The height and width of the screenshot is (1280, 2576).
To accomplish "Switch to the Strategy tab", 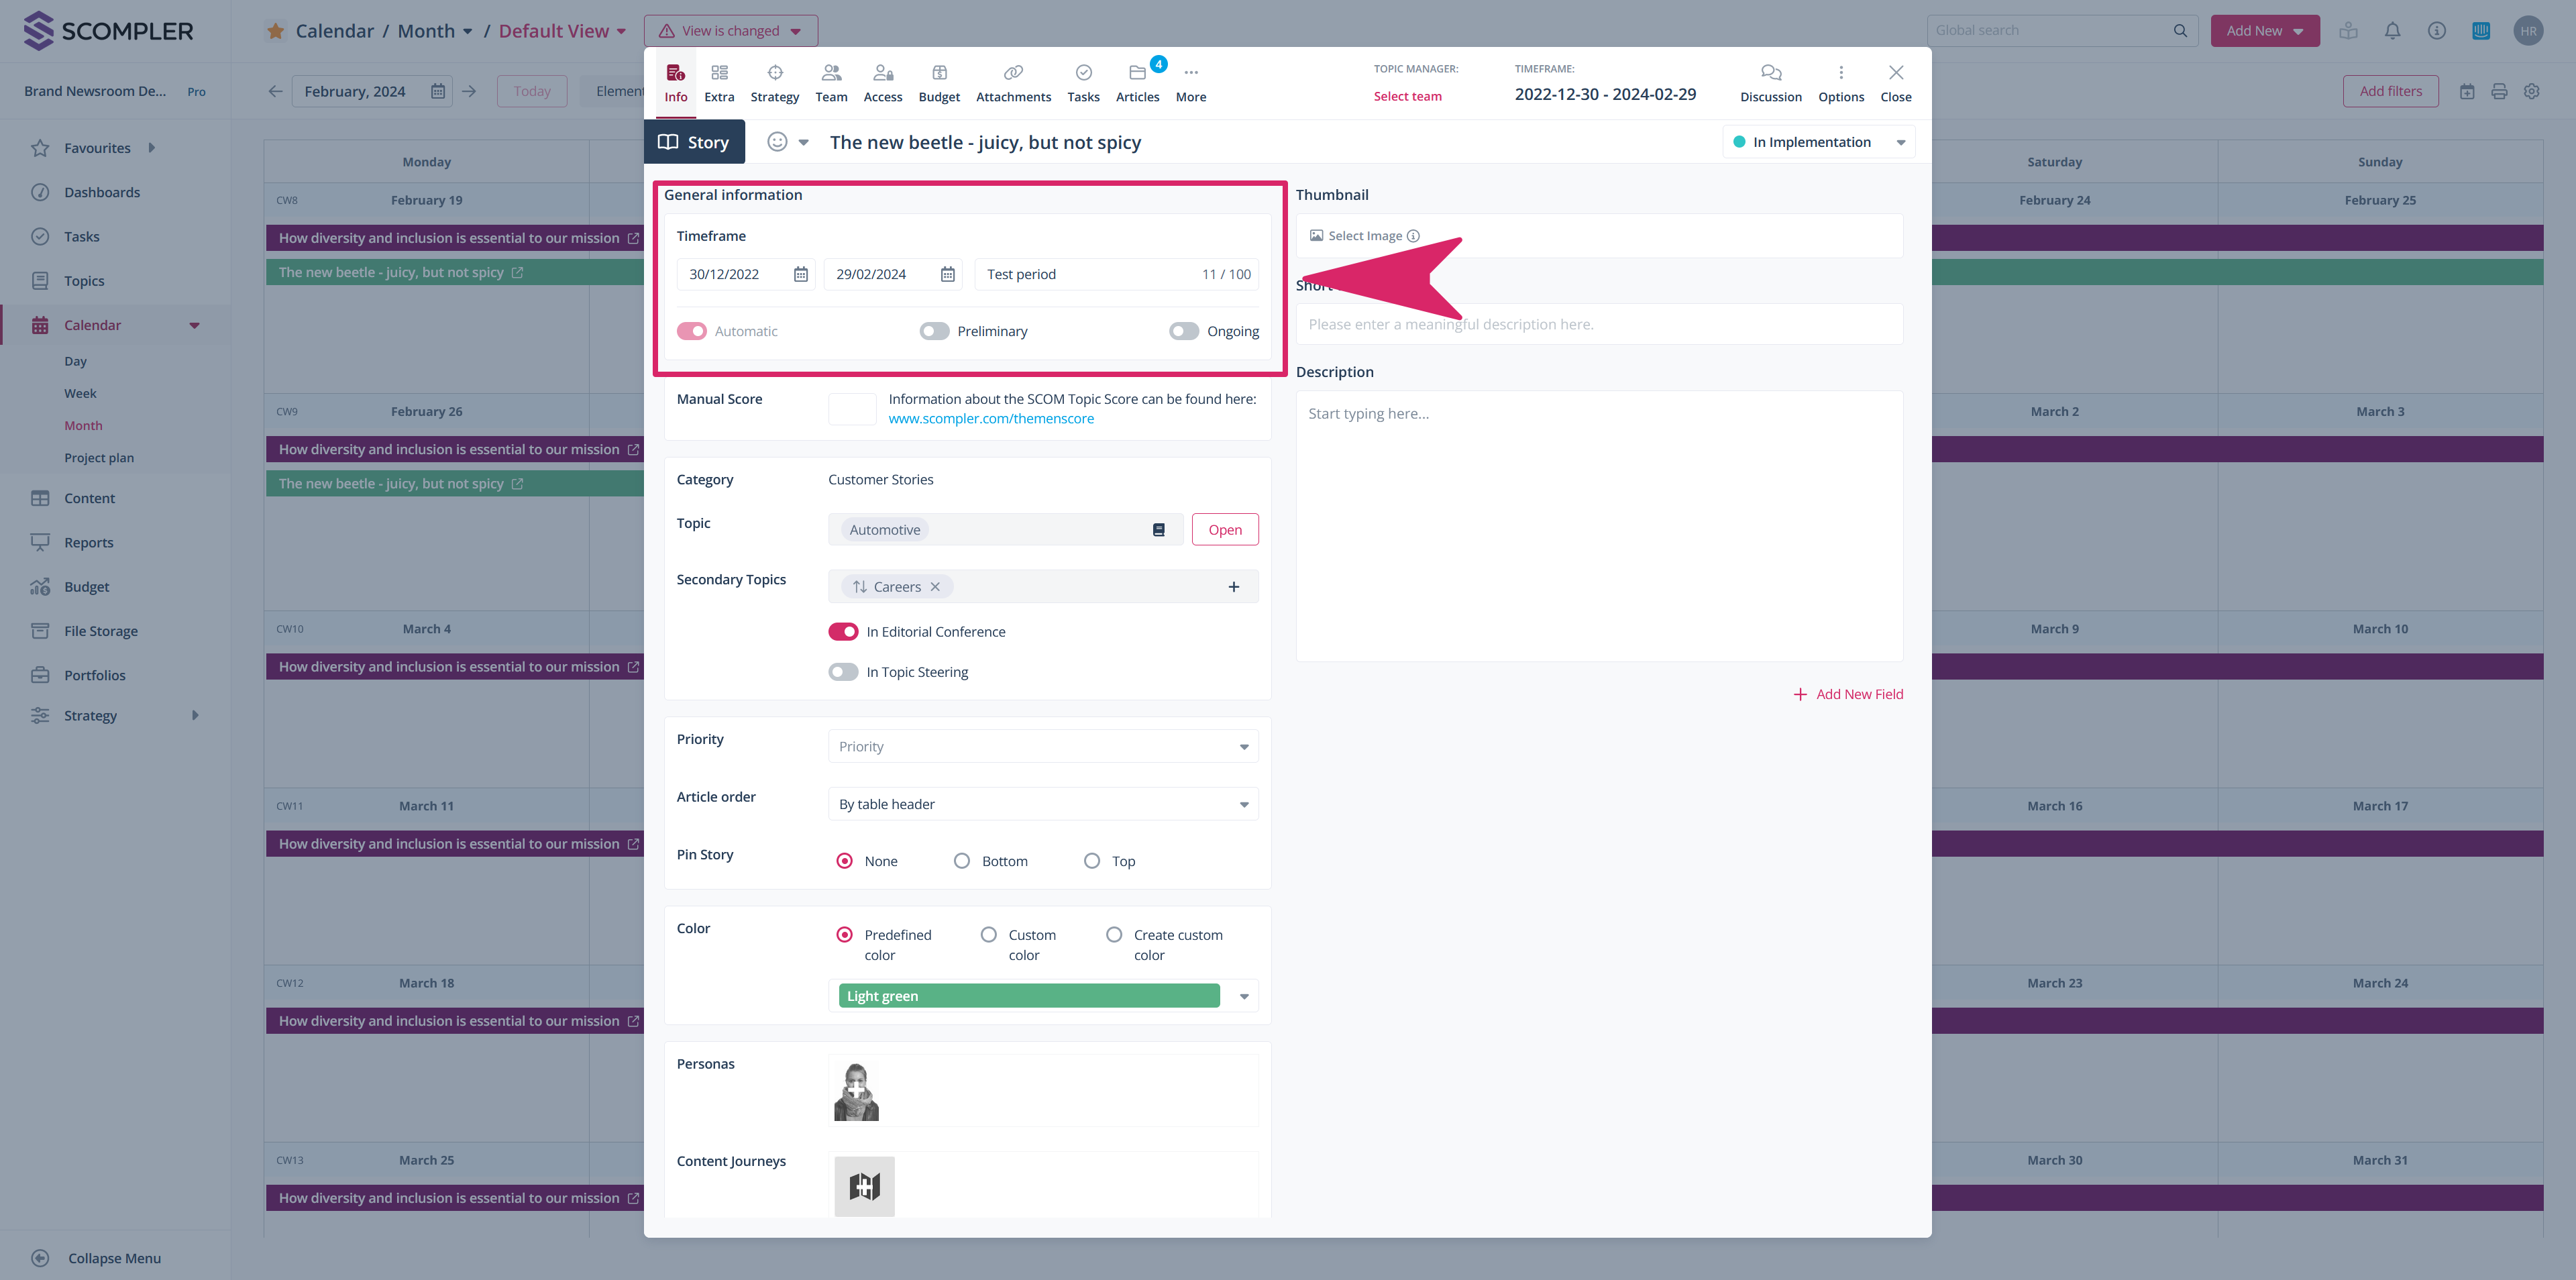I will pyautogui.click(x=774, y=83).
